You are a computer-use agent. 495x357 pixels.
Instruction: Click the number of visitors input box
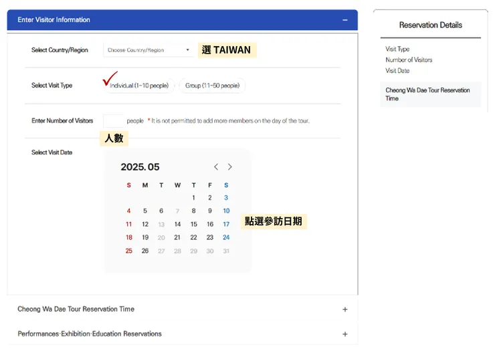click(113, 121)
